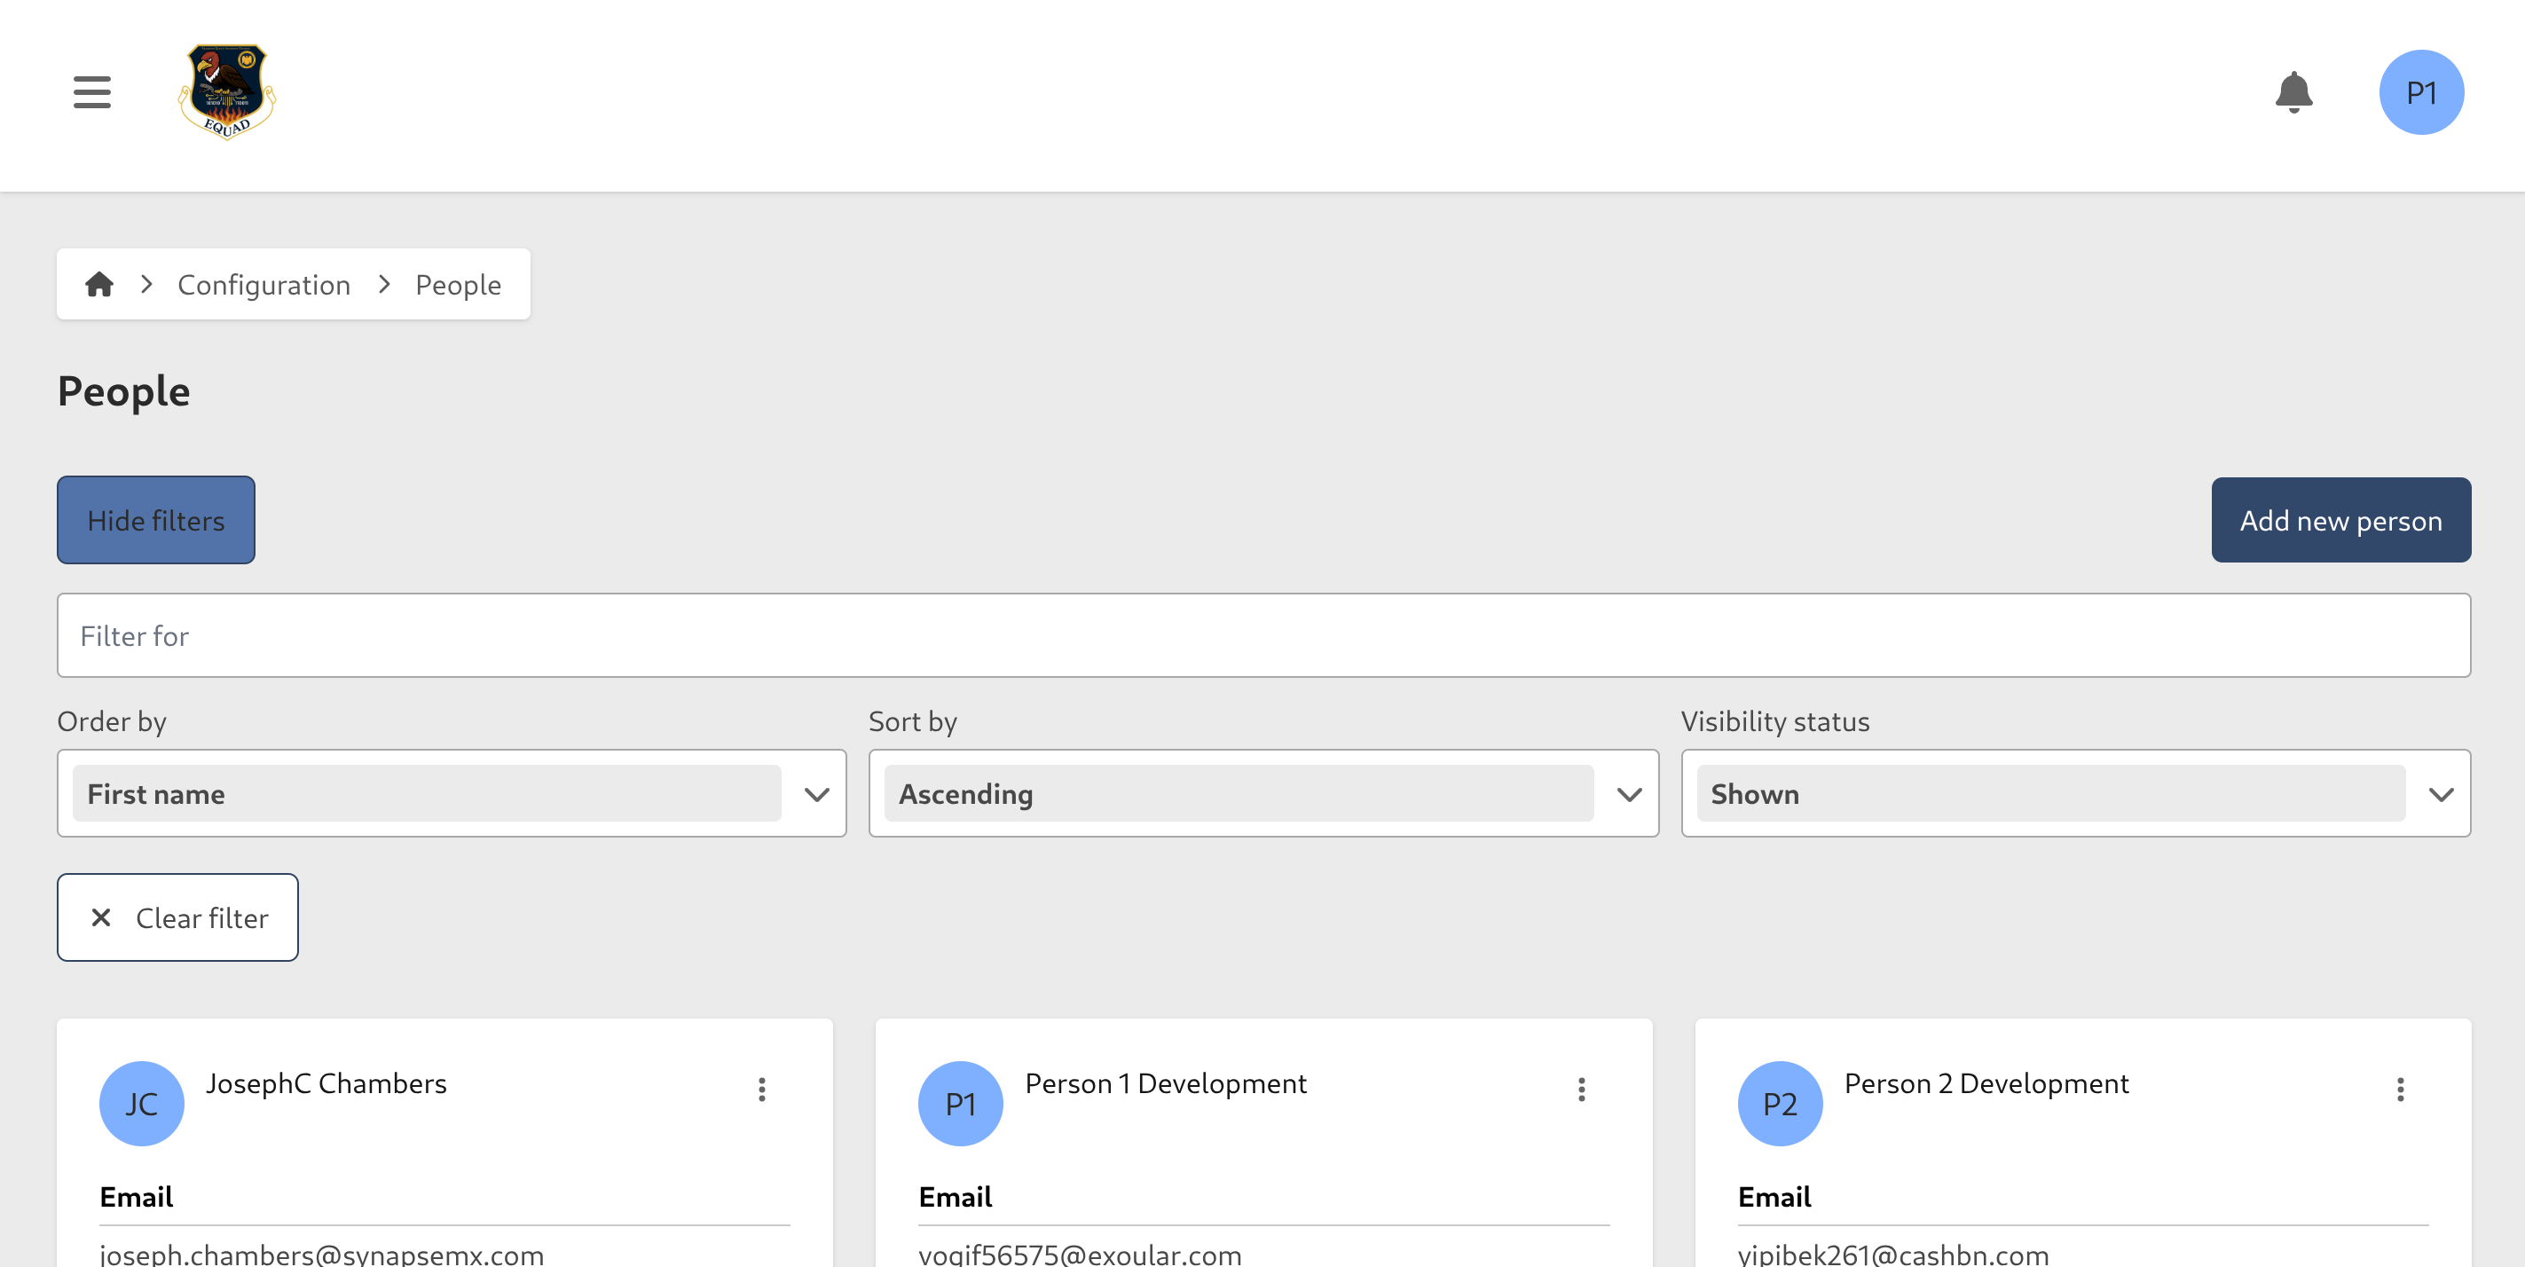Open the hamburger navigation menu
Screen dimensions: 2525x1267
pos(91,92)
